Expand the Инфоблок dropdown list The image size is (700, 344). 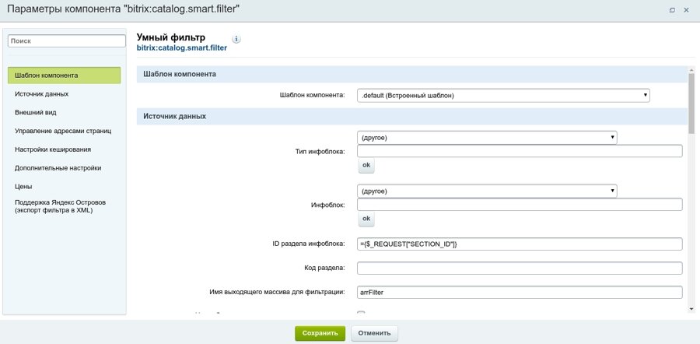coord(487,191)
